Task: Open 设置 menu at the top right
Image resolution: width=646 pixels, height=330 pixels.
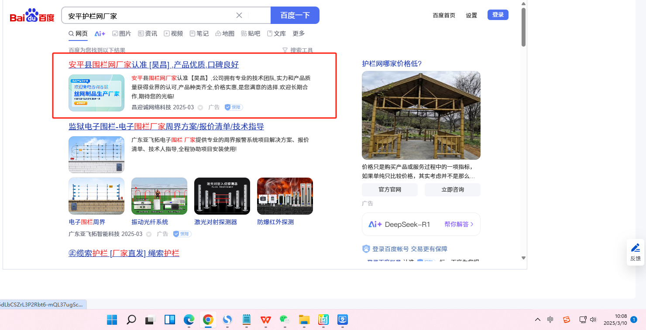Action: click(471, 15)
